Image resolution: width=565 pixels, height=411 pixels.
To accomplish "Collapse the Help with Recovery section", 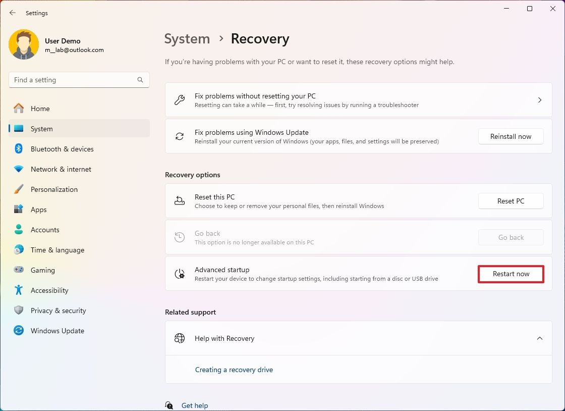I will (539, 338).
